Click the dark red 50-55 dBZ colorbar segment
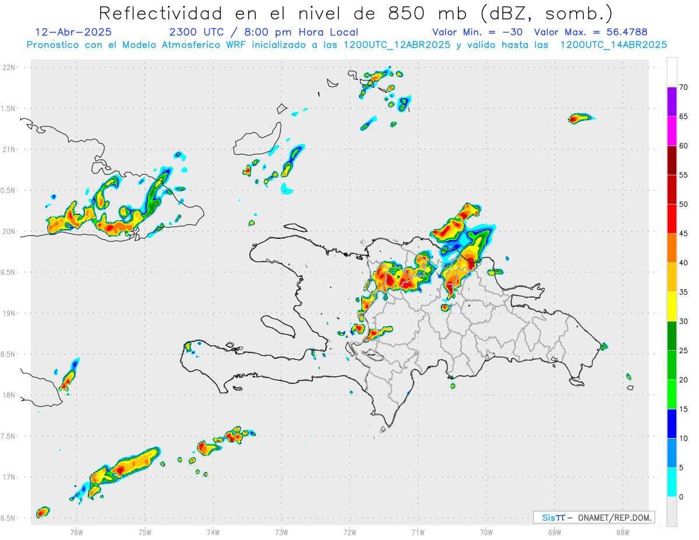The width and height of the screenshot is (699, 540). click(x=672, y=189)
